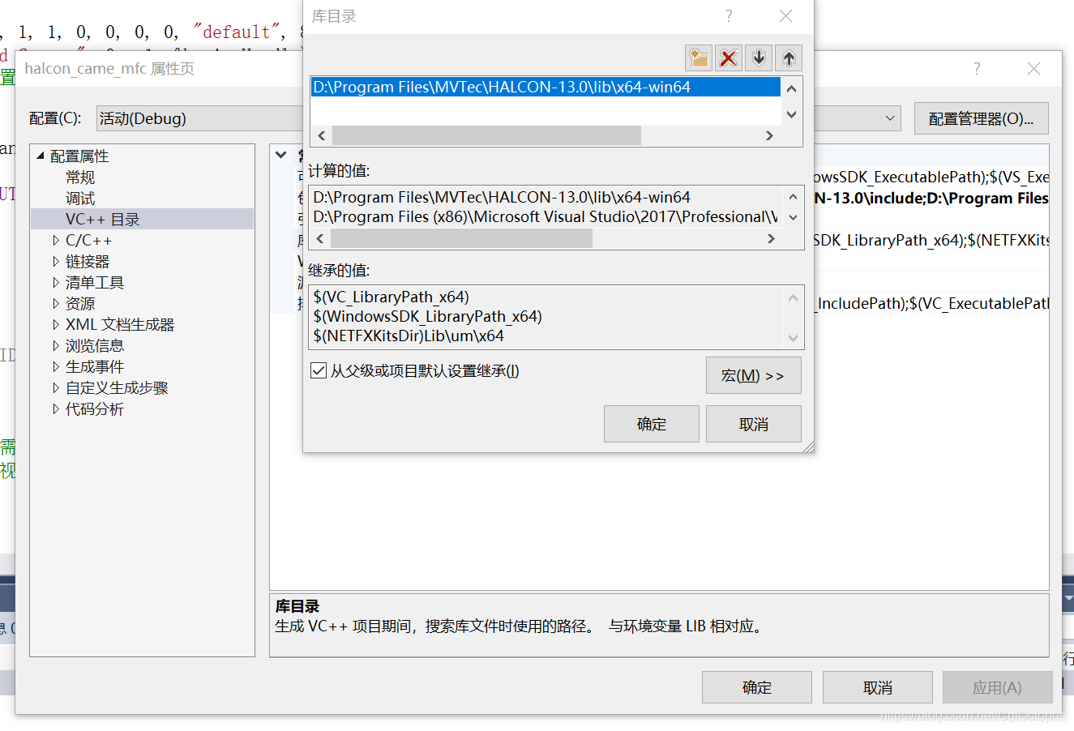Move selected library path down
The width and height of the screenshot is (1074, 731).
[x=759, y=58]
